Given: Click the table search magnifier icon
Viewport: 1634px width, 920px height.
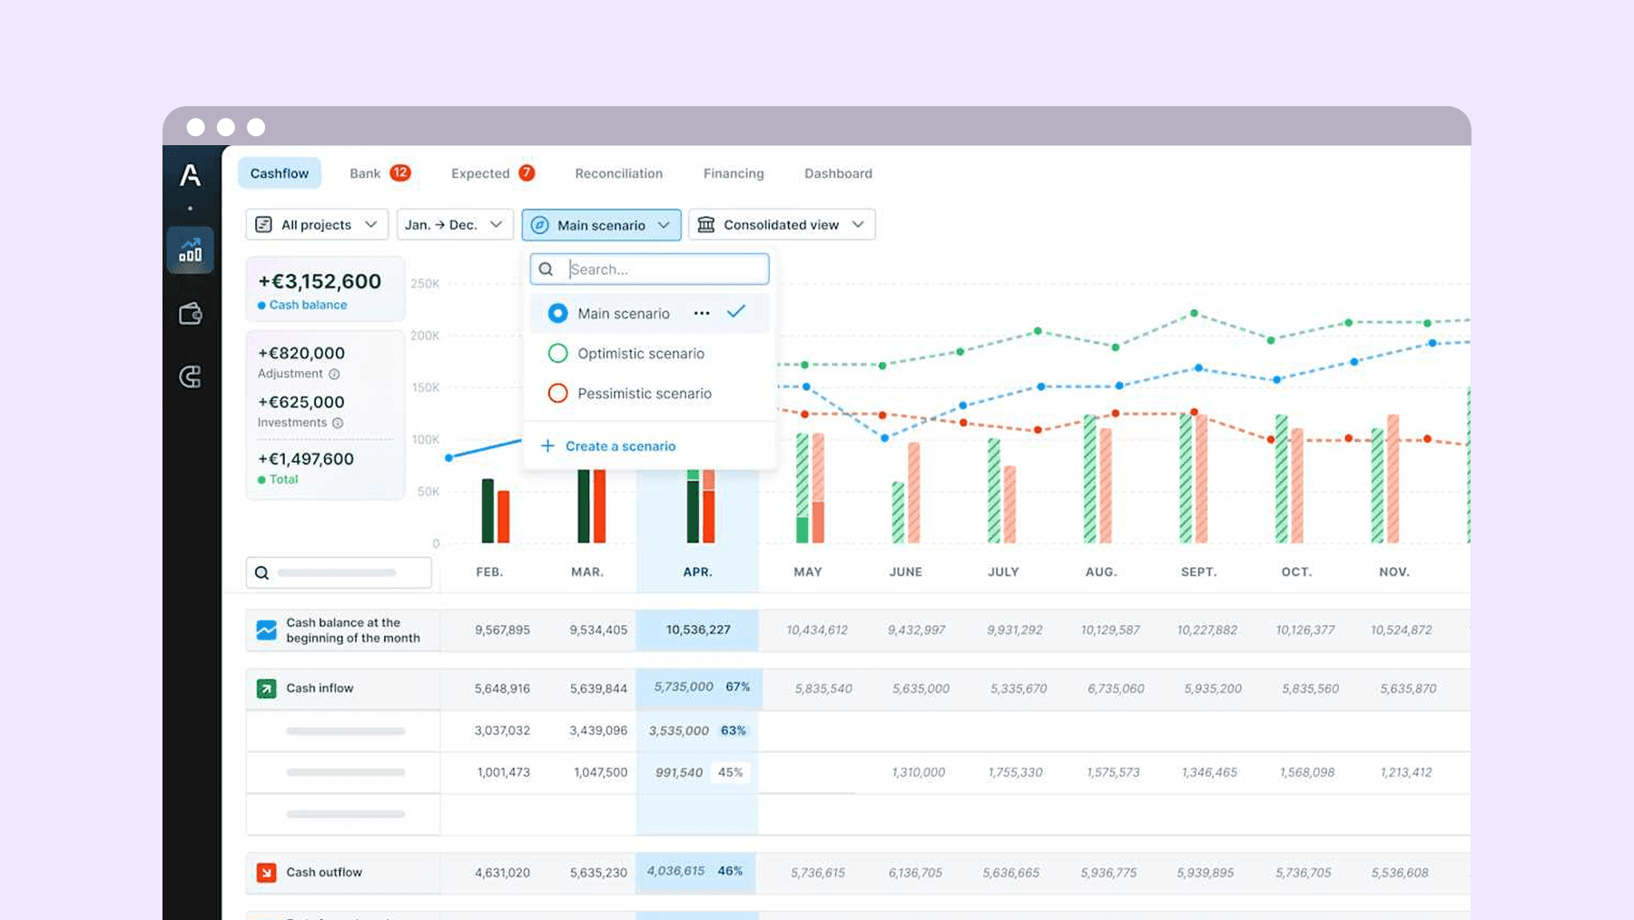Looking at the screenshot, I should coord(261,573).
